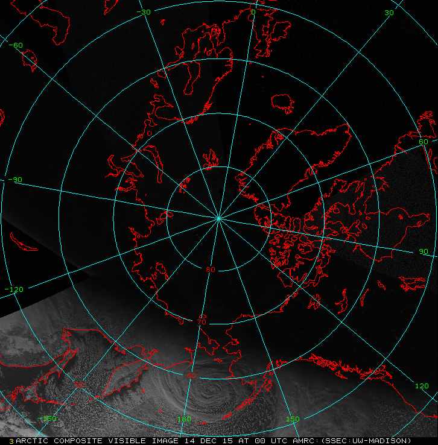Viewport: 438px width, 445px height.
Task: Click the green 30 longitude label
Action: (389, 13)
